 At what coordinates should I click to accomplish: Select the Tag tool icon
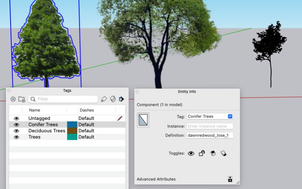[104, 99]
